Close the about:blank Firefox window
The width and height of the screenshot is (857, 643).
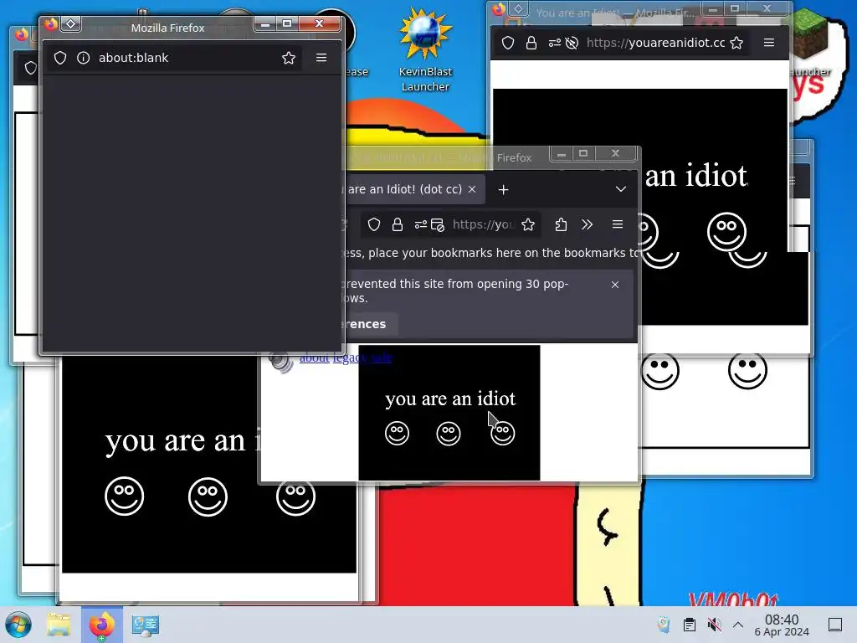[x=319, y=24]
